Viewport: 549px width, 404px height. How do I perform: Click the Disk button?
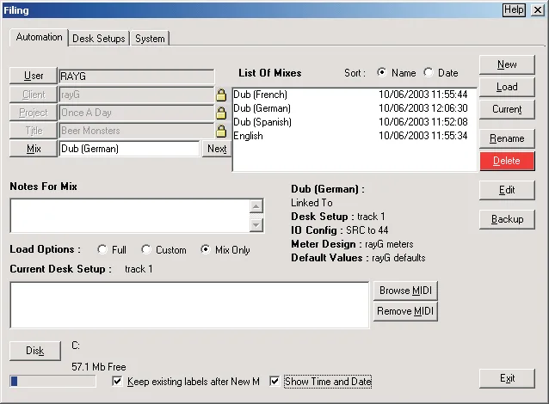35,351
